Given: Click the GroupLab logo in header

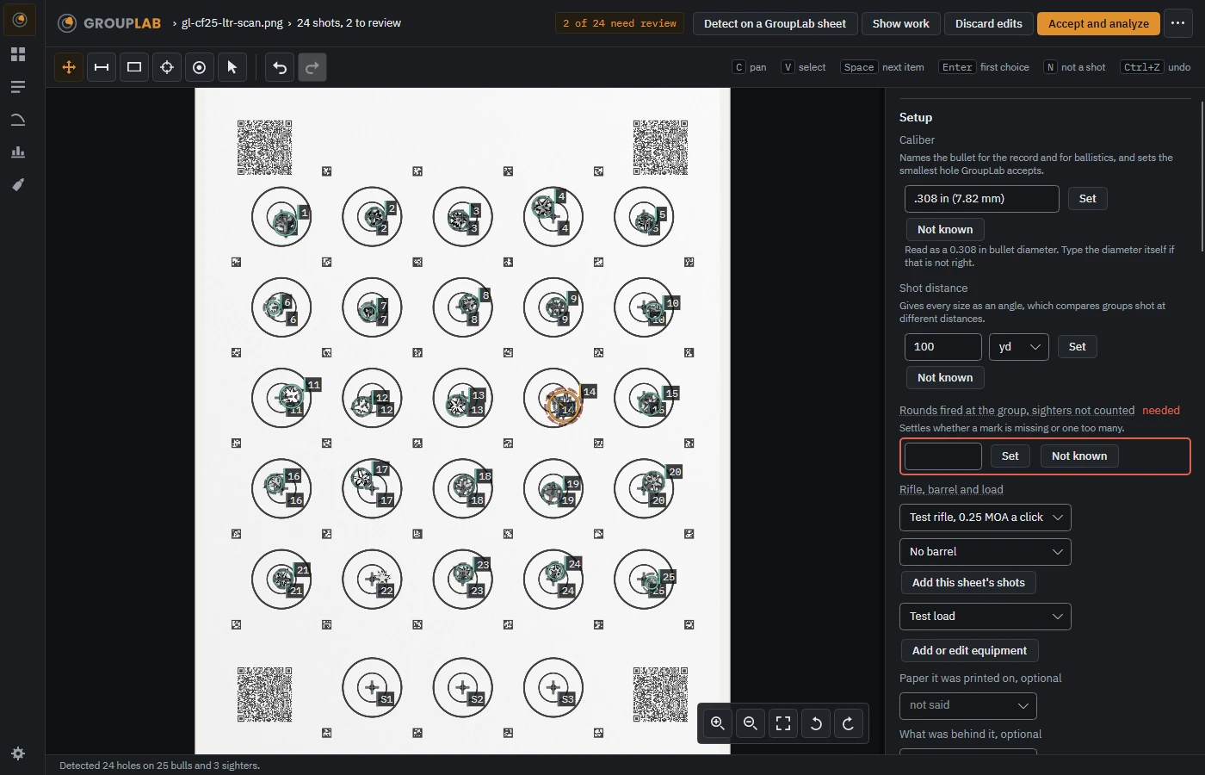Looking at the screenshot, I should 109,23.
